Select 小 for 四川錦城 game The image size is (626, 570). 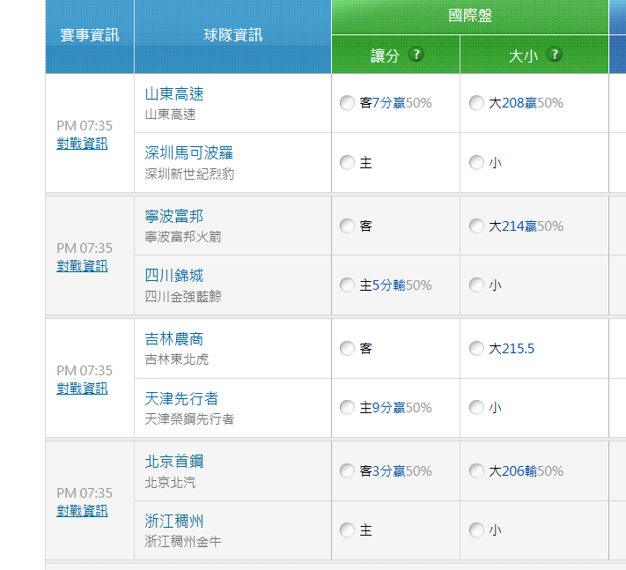476,285
